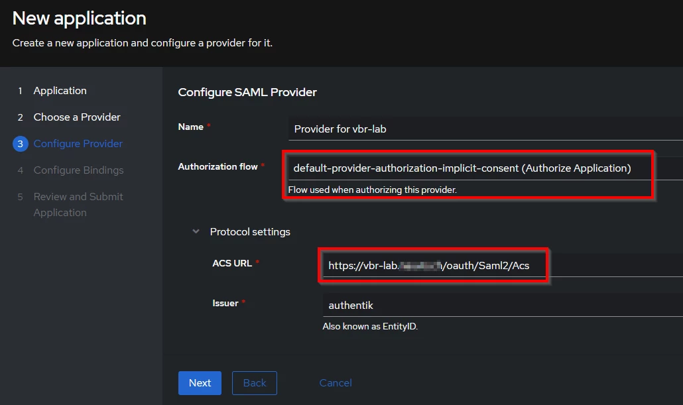This screenshot has height=405, width=683.
Task: Click the Name field label
Action: (x=191, y=127)
